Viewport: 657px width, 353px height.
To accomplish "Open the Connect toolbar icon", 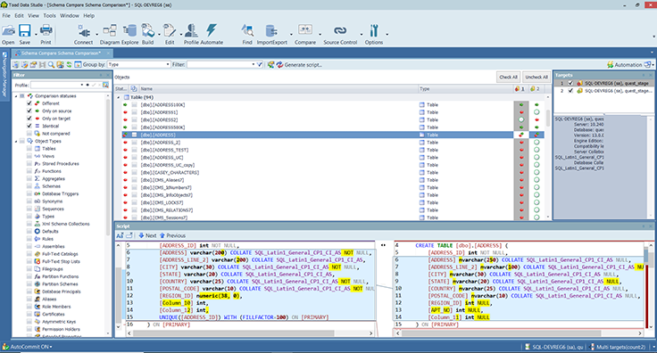I will click(83, 31).
